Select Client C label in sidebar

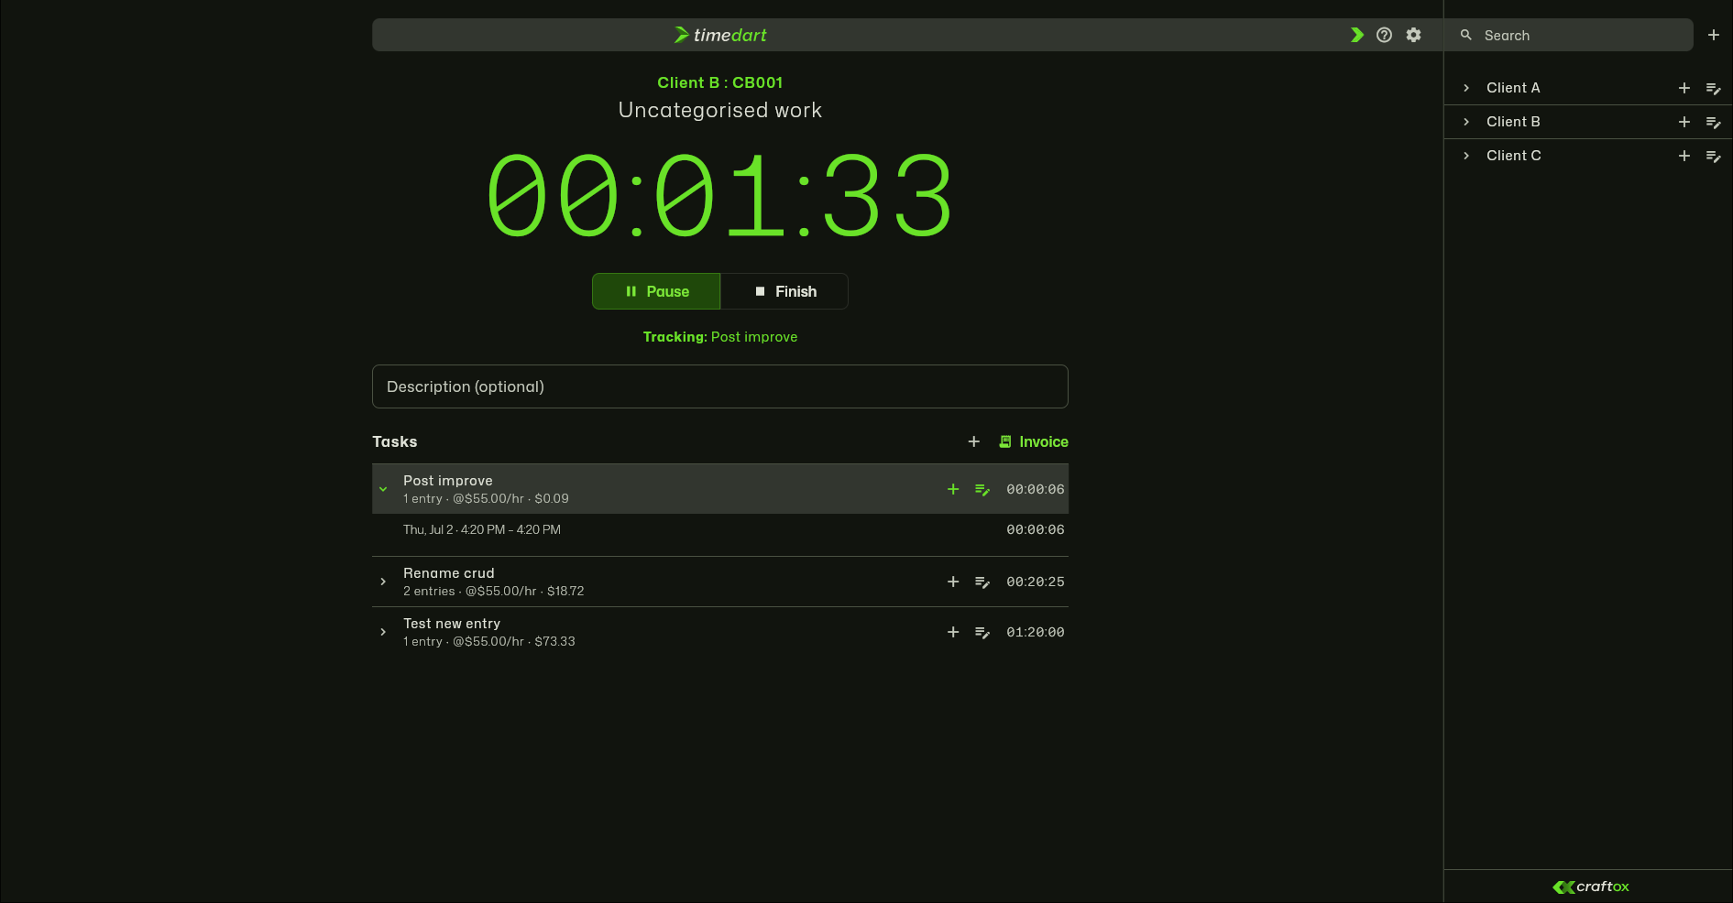1514,156
